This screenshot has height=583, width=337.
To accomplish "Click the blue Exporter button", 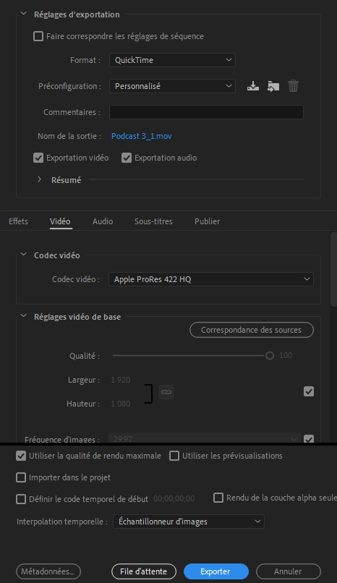I will [x=216, y=571].
